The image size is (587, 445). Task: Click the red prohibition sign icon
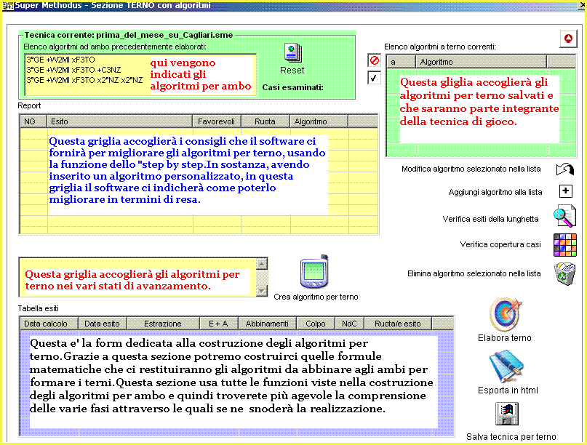[374, 60]
